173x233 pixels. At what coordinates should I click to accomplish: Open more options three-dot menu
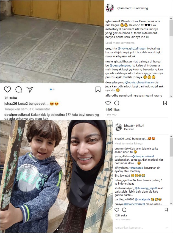tap(167, 228)
